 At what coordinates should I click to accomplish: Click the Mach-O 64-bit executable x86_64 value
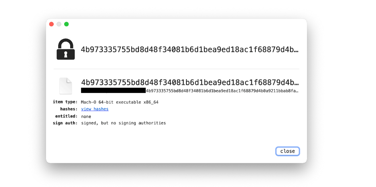(x=120, y=102)
